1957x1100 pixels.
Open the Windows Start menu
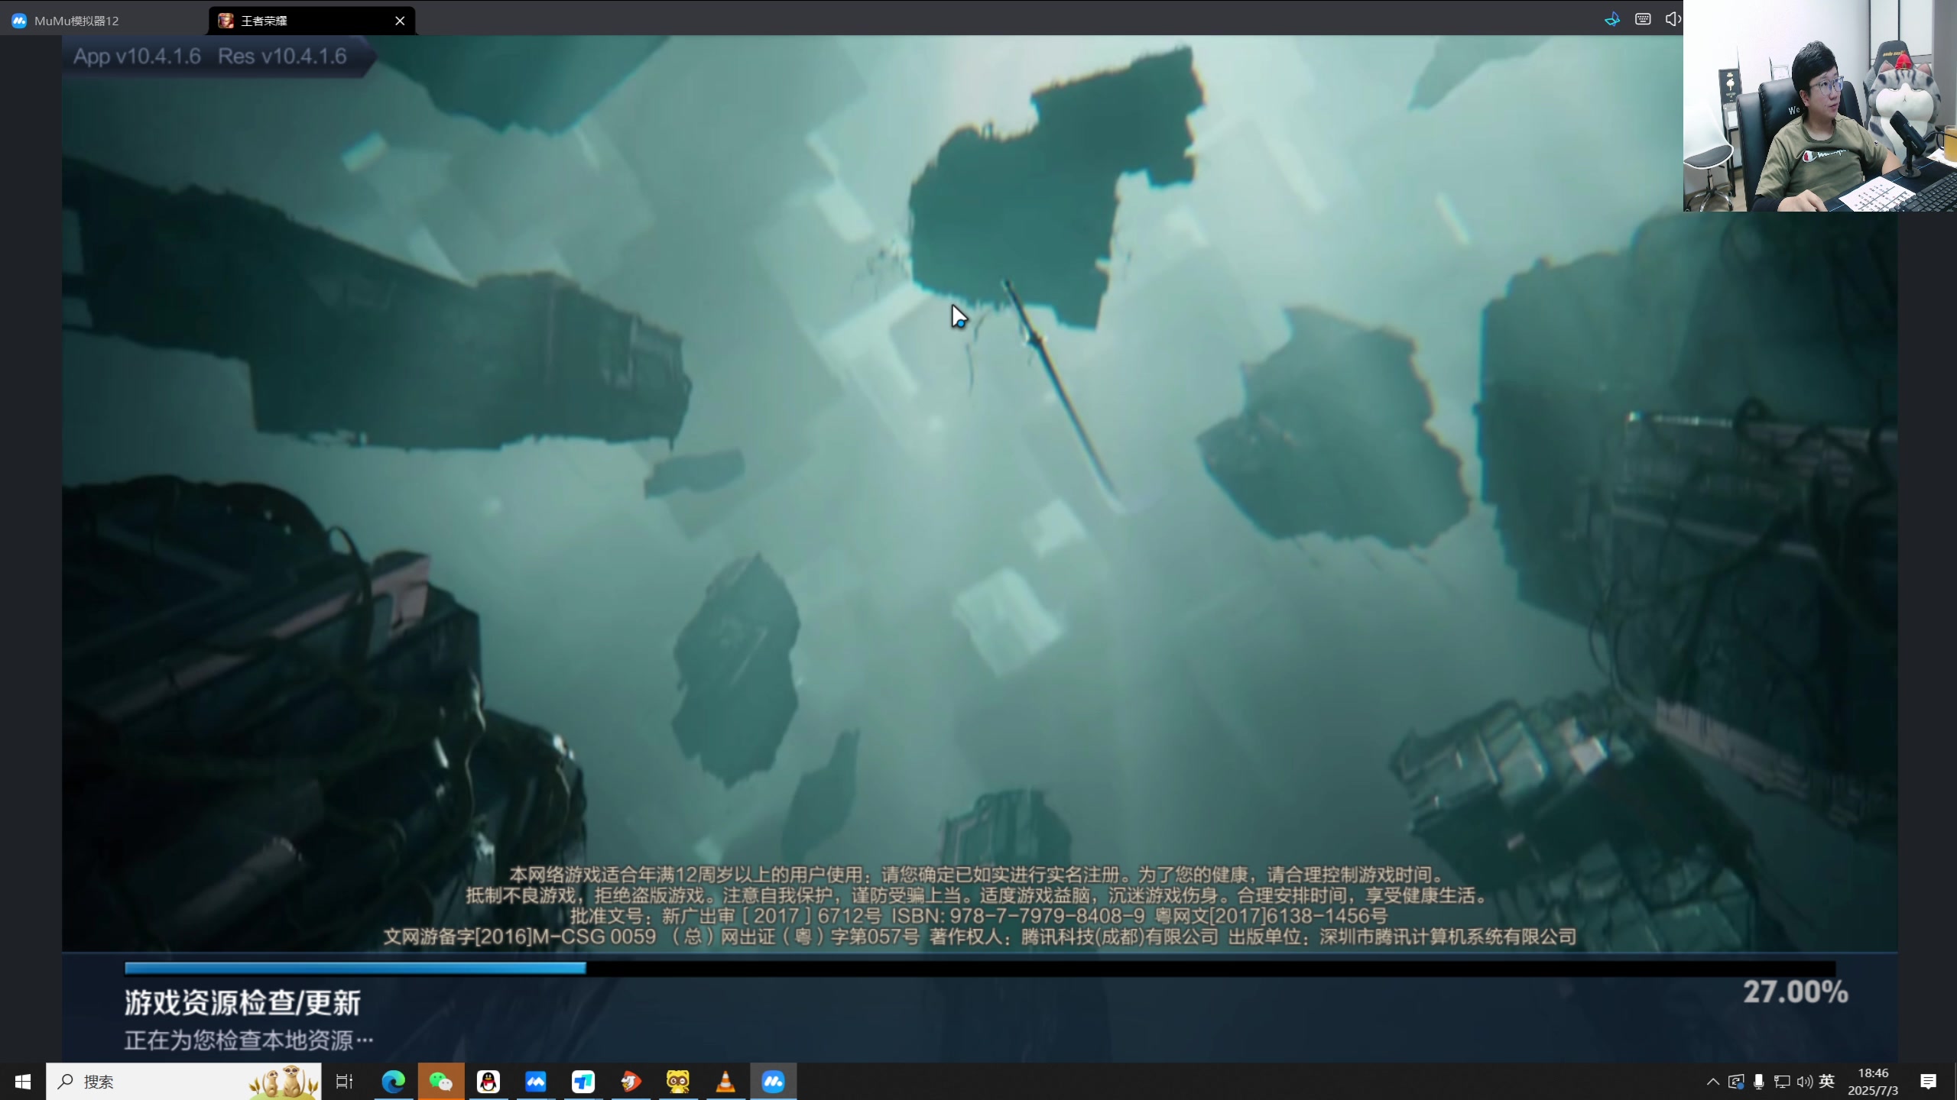point(23,1082)
